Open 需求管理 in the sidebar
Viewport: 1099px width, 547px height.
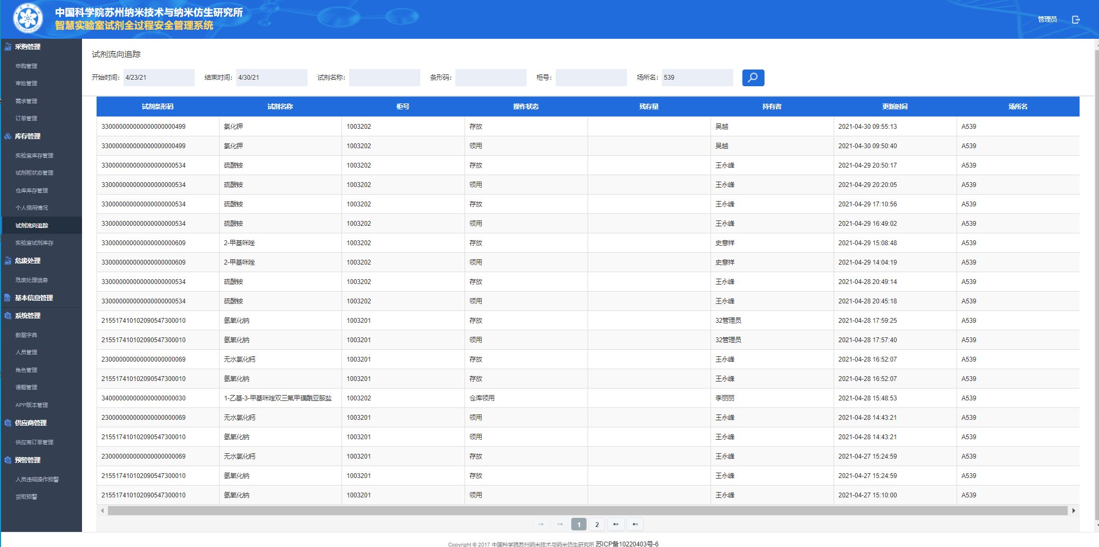pos(26,101)
